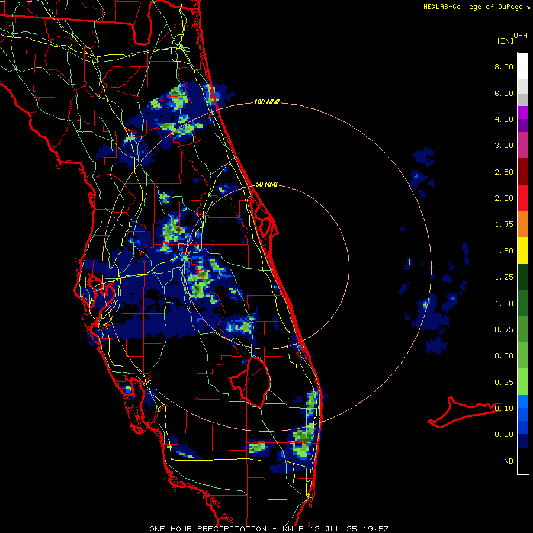This screenshot has width=533, height=533.
Task: Select the OHA product label
Action: click(x=521, y=36)
